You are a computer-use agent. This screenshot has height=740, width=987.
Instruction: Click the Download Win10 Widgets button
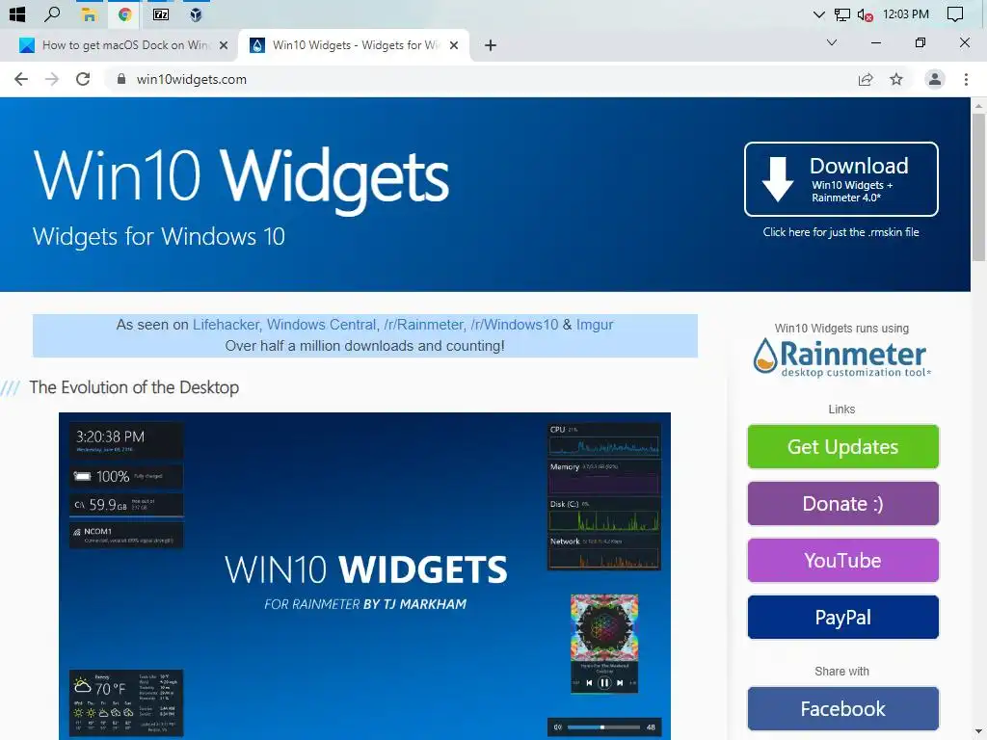(x=840, y=179)
